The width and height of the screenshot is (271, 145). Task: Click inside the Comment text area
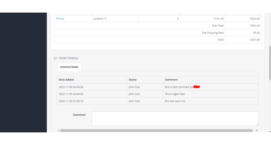point(175,118)
